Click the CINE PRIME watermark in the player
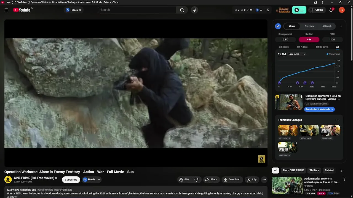This screenshot has height=198, width=353. click(262, 159)
